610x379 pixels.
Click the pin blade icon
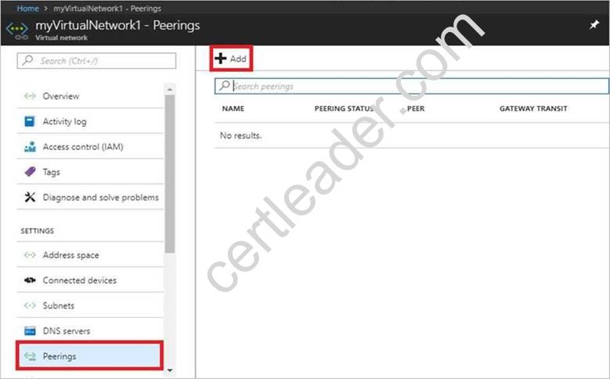(x=594, y=25)
